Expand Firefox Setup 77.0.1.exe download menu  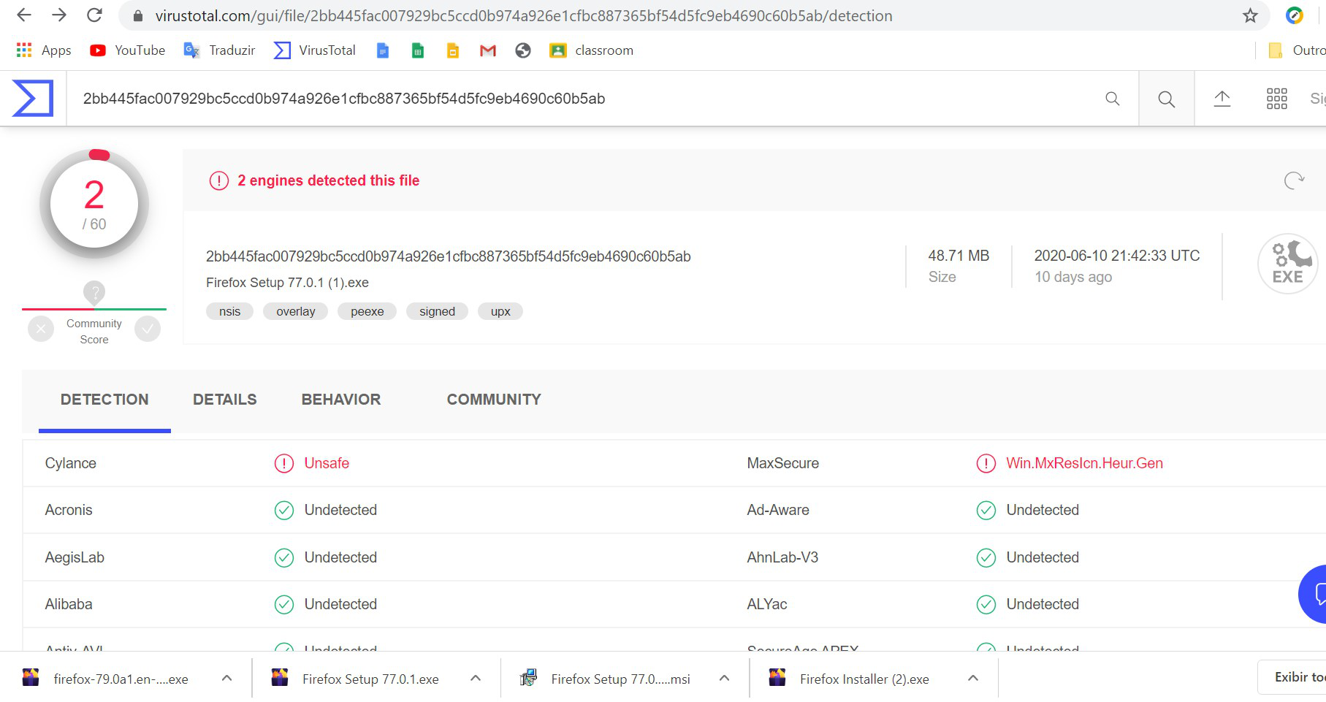476,679
